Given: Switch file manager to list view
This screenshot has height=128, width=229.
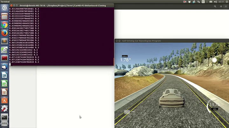Looking at the screenshot, I should tap(221, 6).
